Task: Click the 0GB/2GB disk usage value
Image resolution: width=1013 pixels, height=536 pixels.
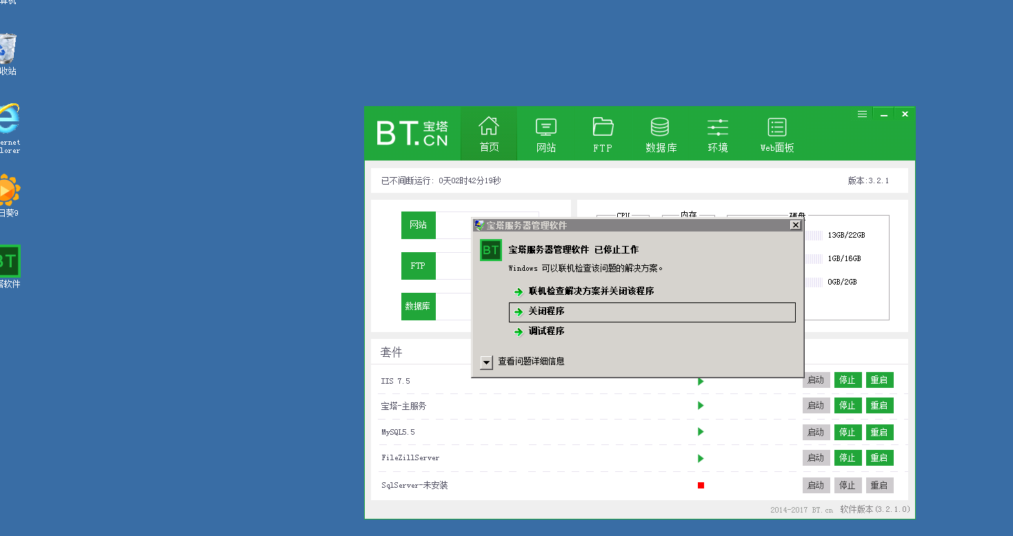Action: pos(842,282)
